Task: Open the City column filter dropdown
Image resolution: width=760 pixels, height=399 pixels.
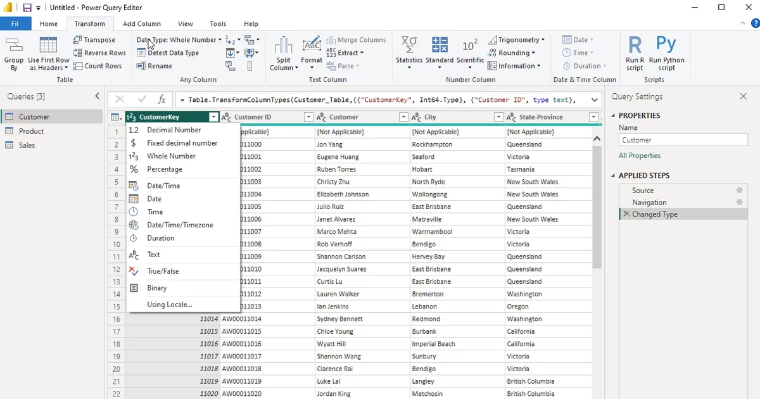Action: click(498, 117)
